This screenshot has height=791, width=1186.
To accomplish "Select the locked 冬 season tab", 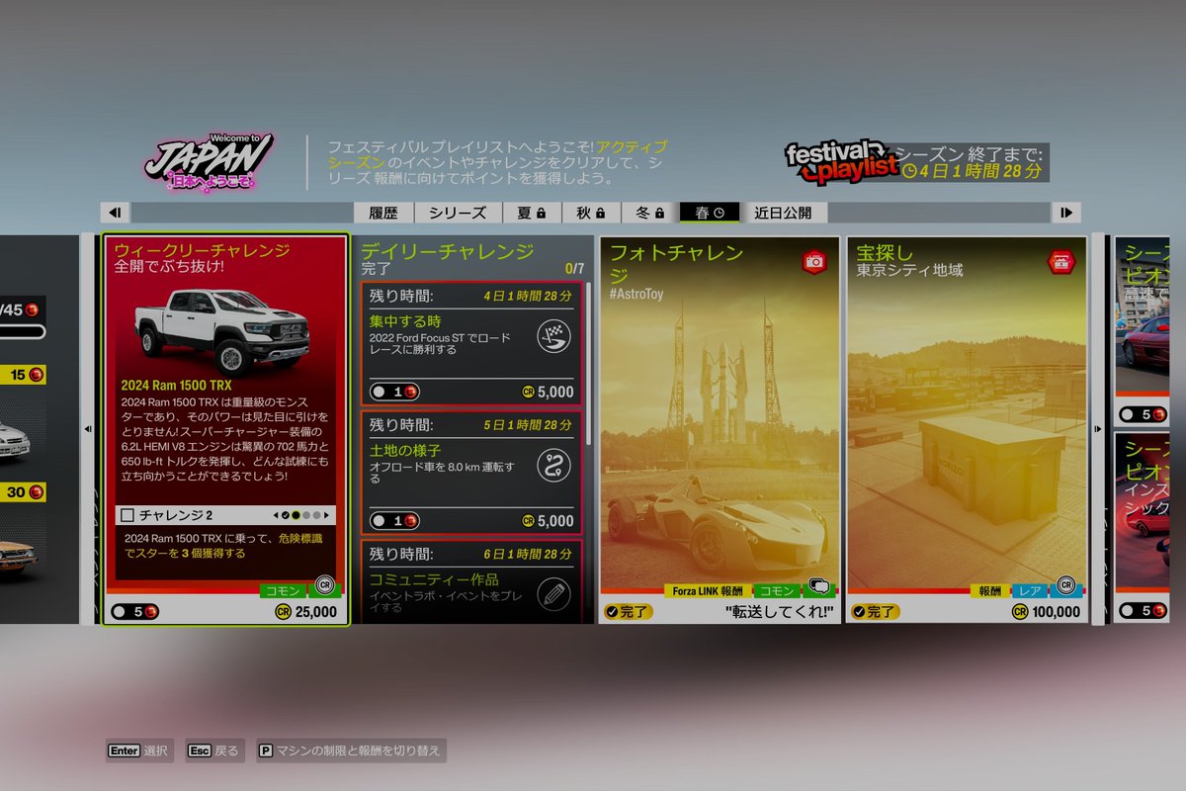I will [650, 213].
